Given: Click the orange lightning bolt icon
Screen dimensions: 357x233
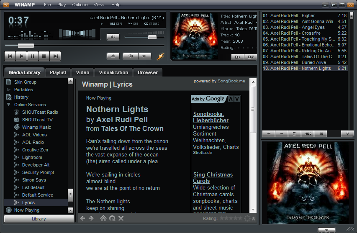Looking at the screenshot, I should 160,56.
